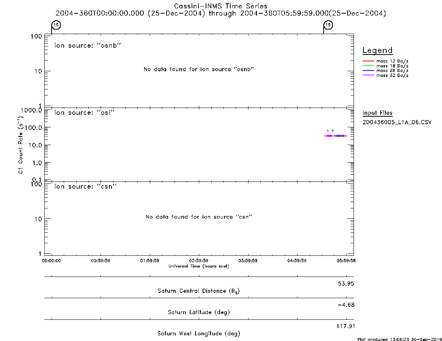
Task: Click the 02:59:59 time tick label
Action: point(199,261)
